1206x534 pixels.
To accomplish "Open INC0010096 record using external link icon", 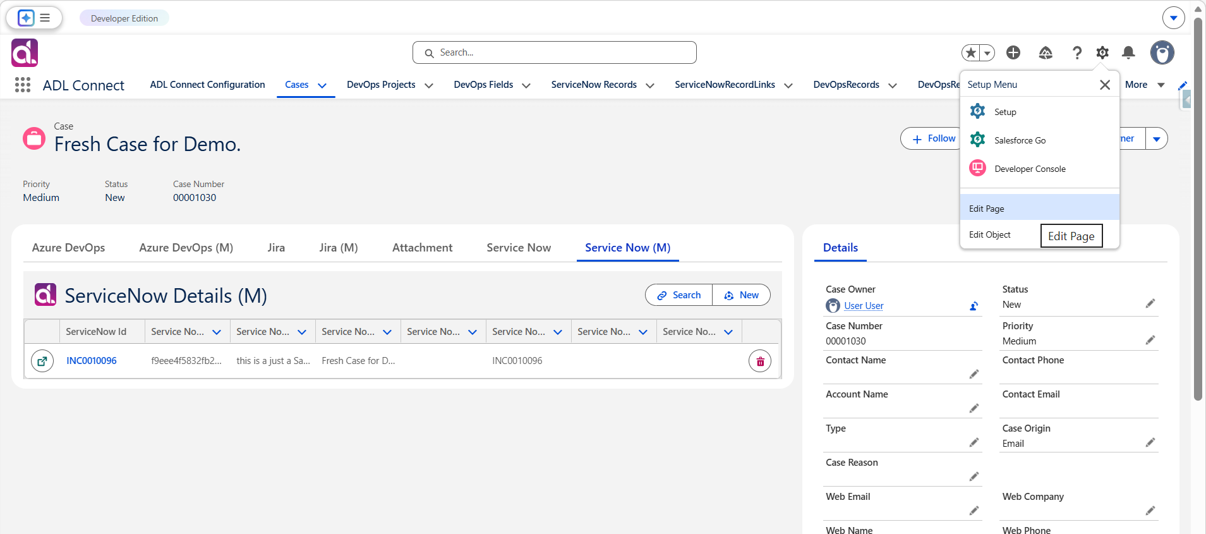I will pyautogui.click(x=42, y=361).
